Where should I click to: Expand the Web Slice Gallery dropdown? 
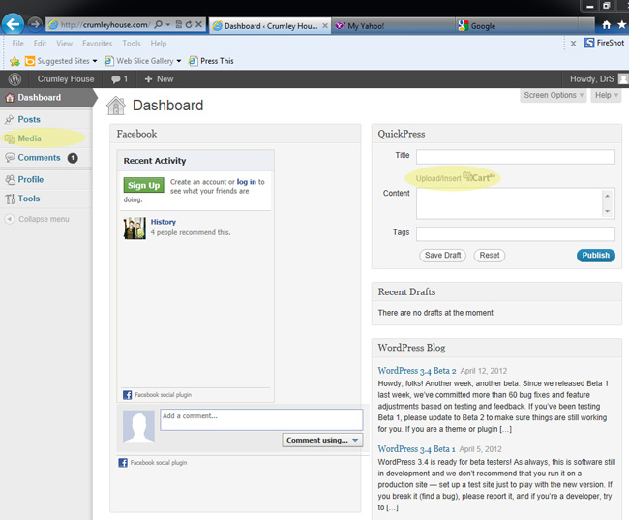point(179,61)
